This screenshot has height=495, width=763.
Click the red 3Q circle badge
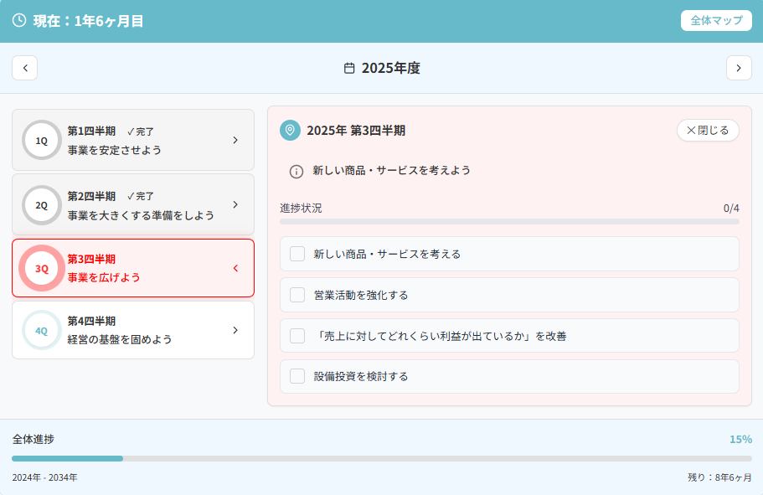click(42, 269)
